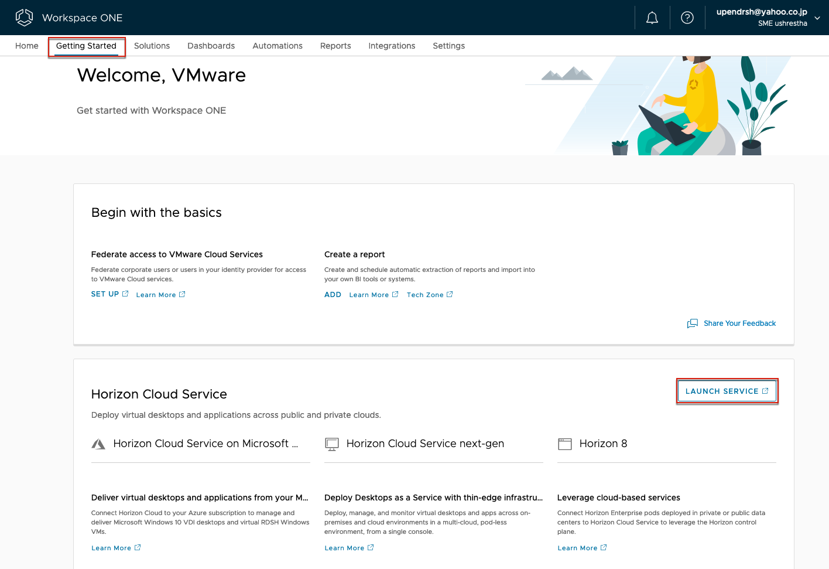Click the Create a report title
This screenshot has height=569, width=829.
(x=354, y=254)
